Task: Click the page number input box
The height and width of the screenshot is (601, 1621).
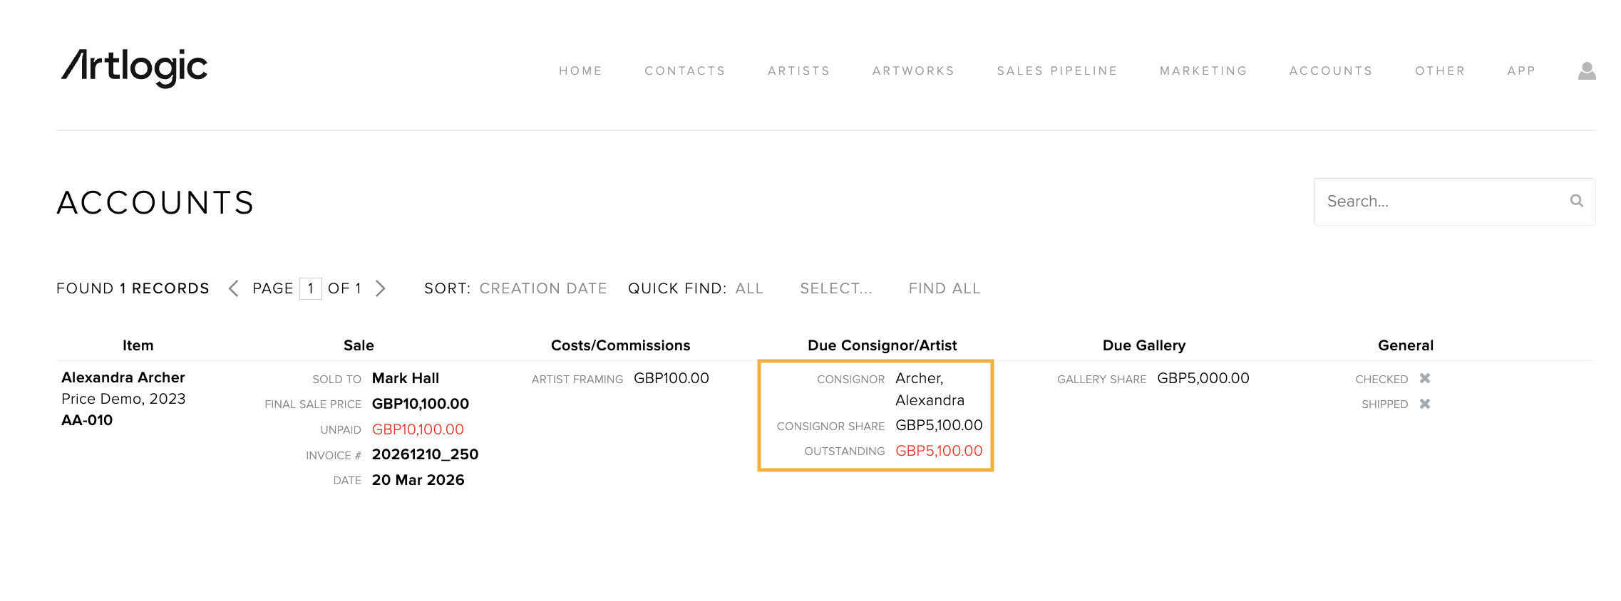Action: [310, 288]
